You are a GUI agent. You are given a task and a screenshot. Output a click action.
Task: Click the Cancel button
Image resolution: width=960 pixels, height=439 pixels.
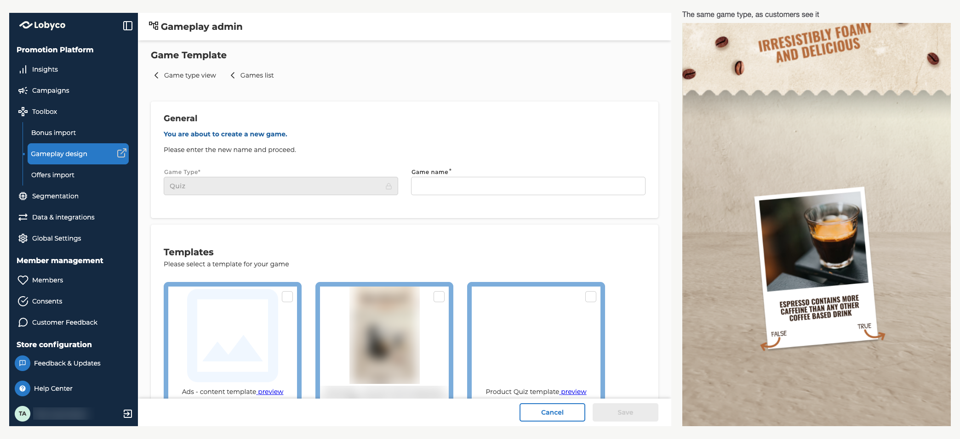(552, 412)
